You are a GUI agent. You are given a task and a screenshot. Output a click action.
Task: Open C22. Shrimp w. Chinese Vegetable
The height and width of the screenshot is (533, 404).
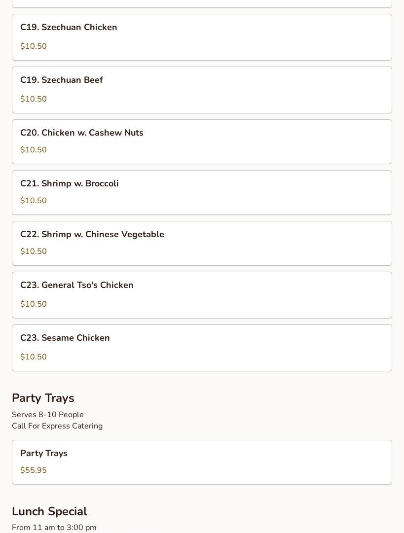92,235
